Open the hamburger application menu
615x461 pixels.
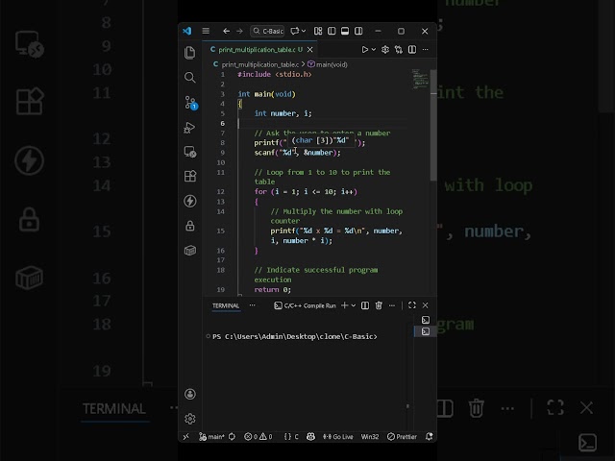click(206, 31)
